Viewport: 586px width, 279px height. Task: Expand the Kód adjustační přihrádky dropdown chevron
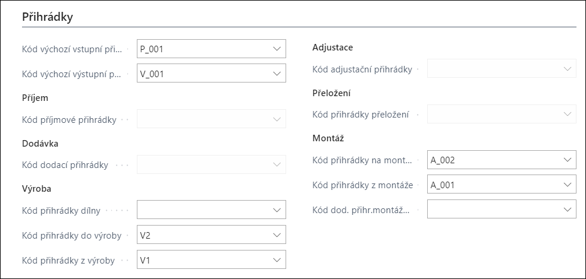coord(568,69)
